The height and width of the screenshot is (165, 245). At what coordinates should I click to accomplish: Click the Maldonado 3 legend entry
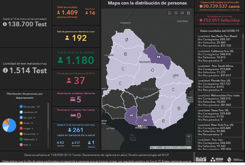pyautogui.click(x=28, y=139)
